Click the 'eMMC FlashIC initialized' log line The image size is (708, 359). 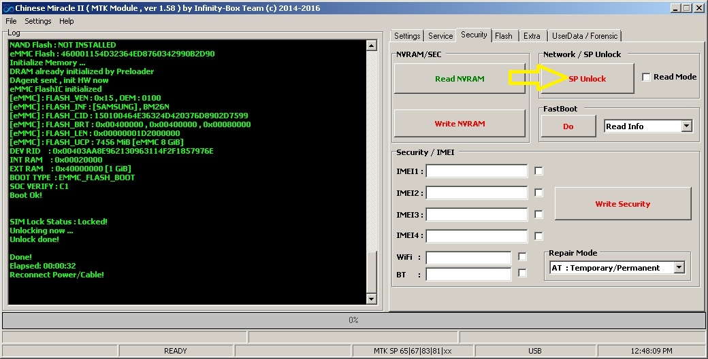click(56, 89)
